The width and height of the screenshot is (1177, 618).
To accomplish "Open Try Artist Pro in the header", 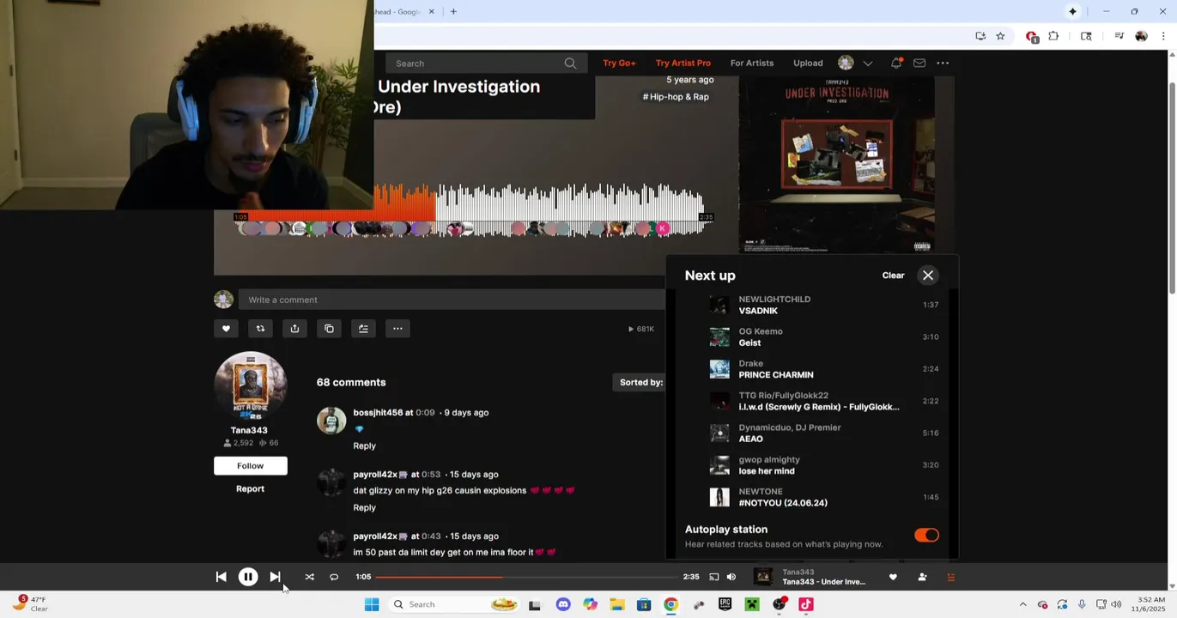I will (683, 64).
